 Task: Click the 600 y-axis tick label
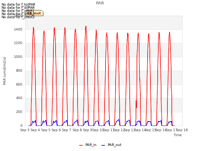pos(19,85)
